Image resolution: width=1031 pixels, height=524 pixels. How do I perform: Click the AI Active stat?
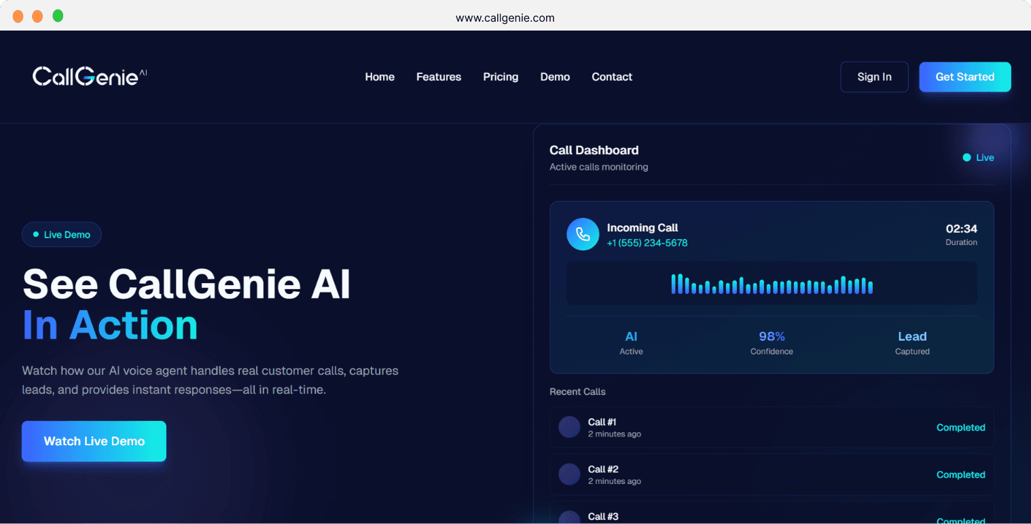tap(631, 343)
